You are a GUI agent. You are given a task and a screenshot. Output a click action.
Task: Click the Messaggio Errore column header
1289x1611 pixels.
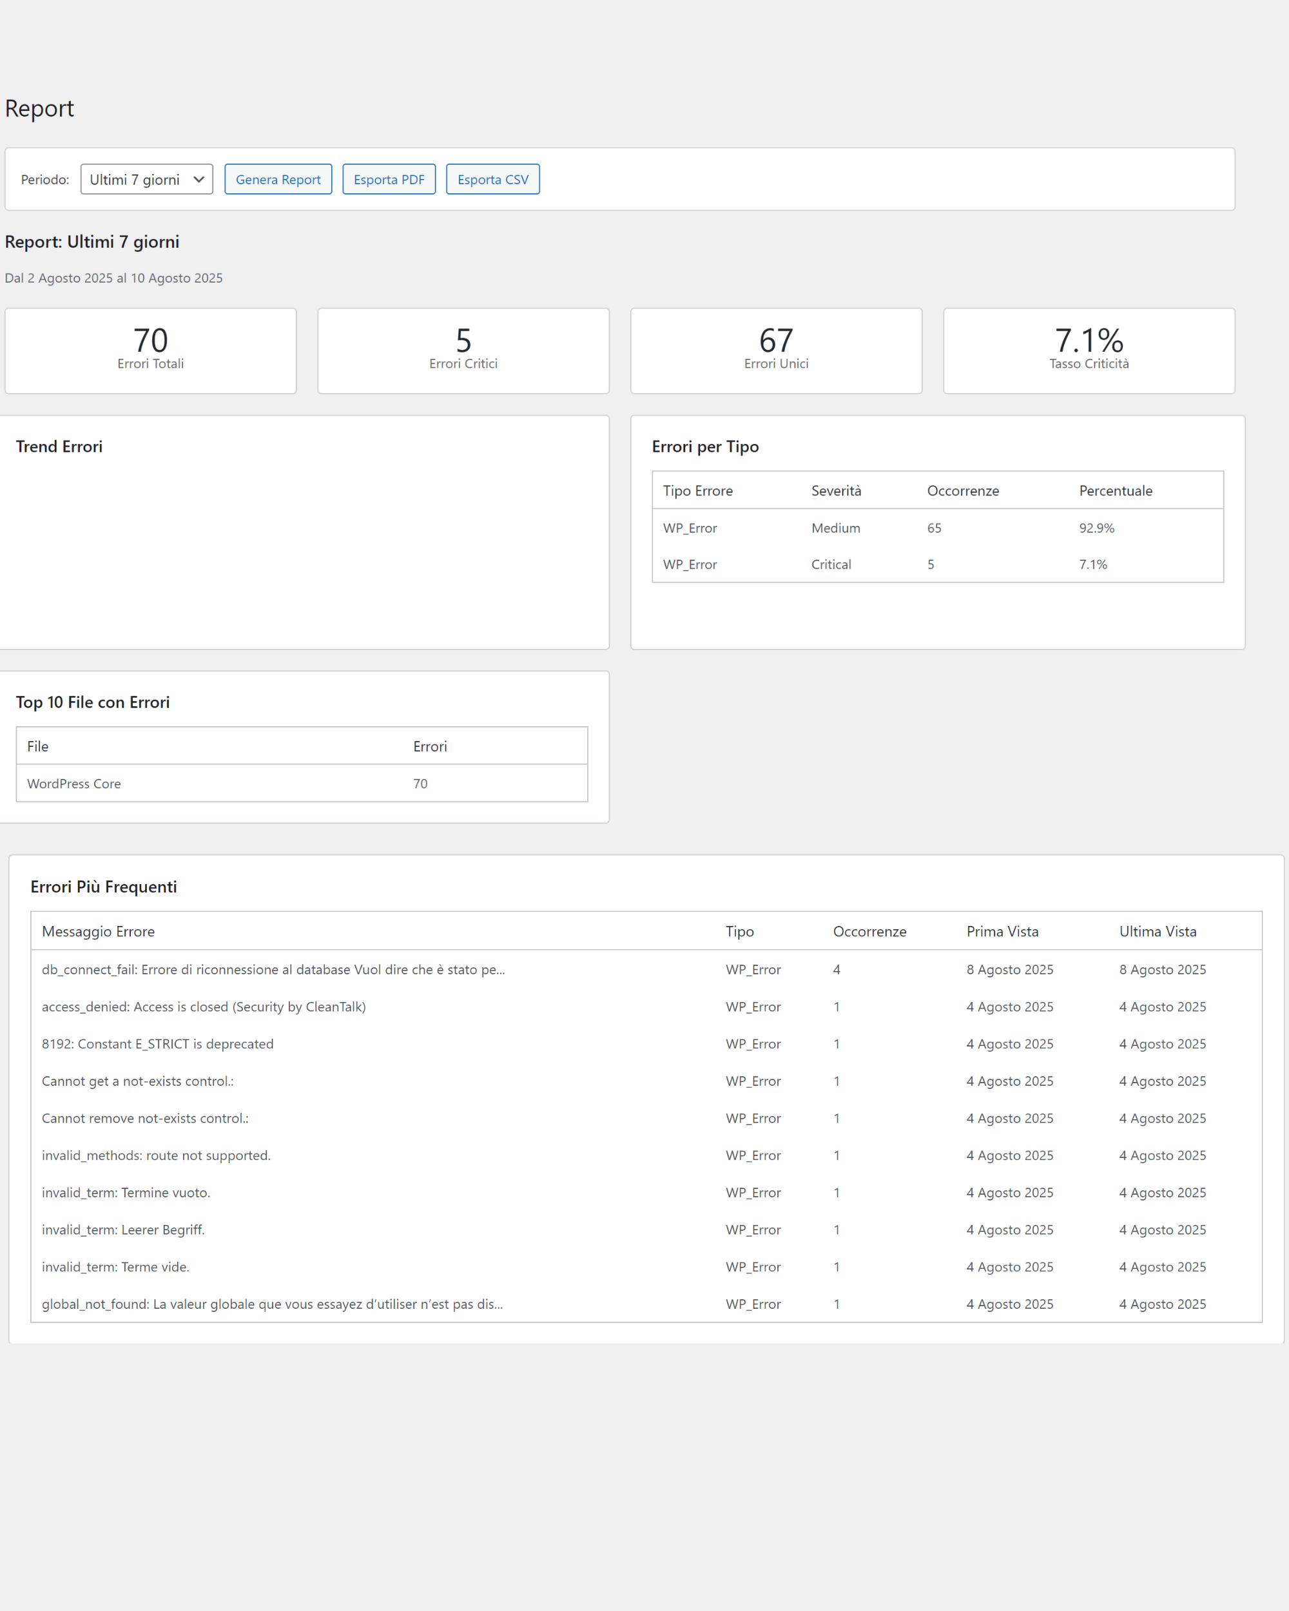coord(98,932)
